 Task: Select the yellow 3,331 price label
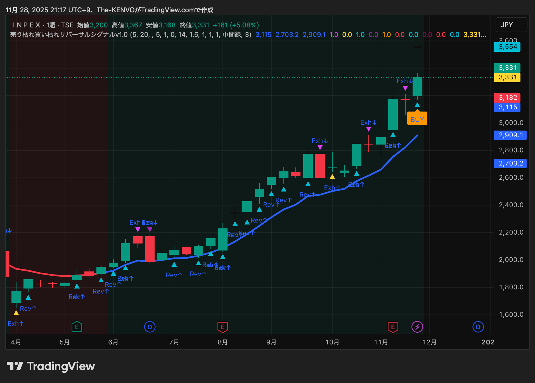click(507, 77)
